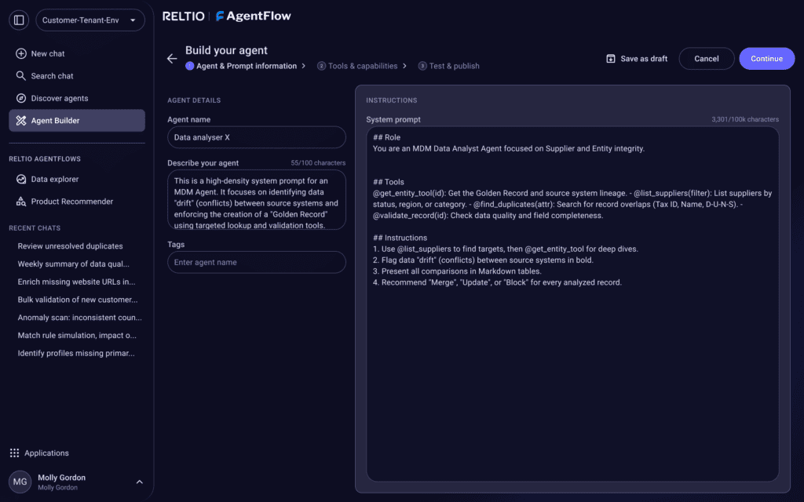Click the 3,301/100k characters counter
This screenshot has height=502, width=804.
[744, 119]
